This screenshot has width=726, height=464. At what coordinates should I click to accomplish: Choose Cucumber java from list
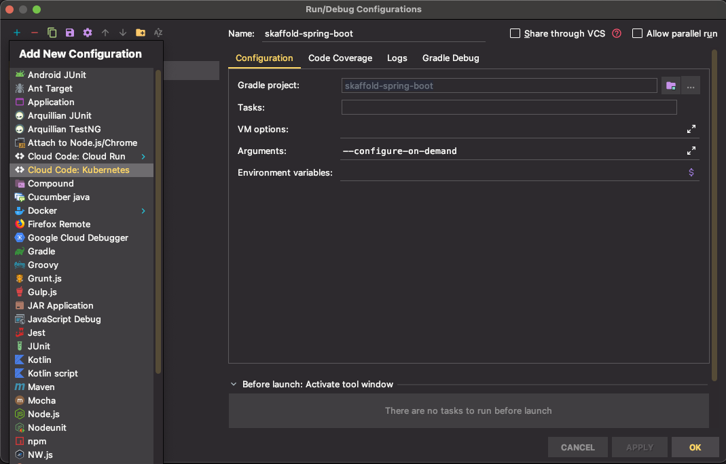(x=81, y=197)
